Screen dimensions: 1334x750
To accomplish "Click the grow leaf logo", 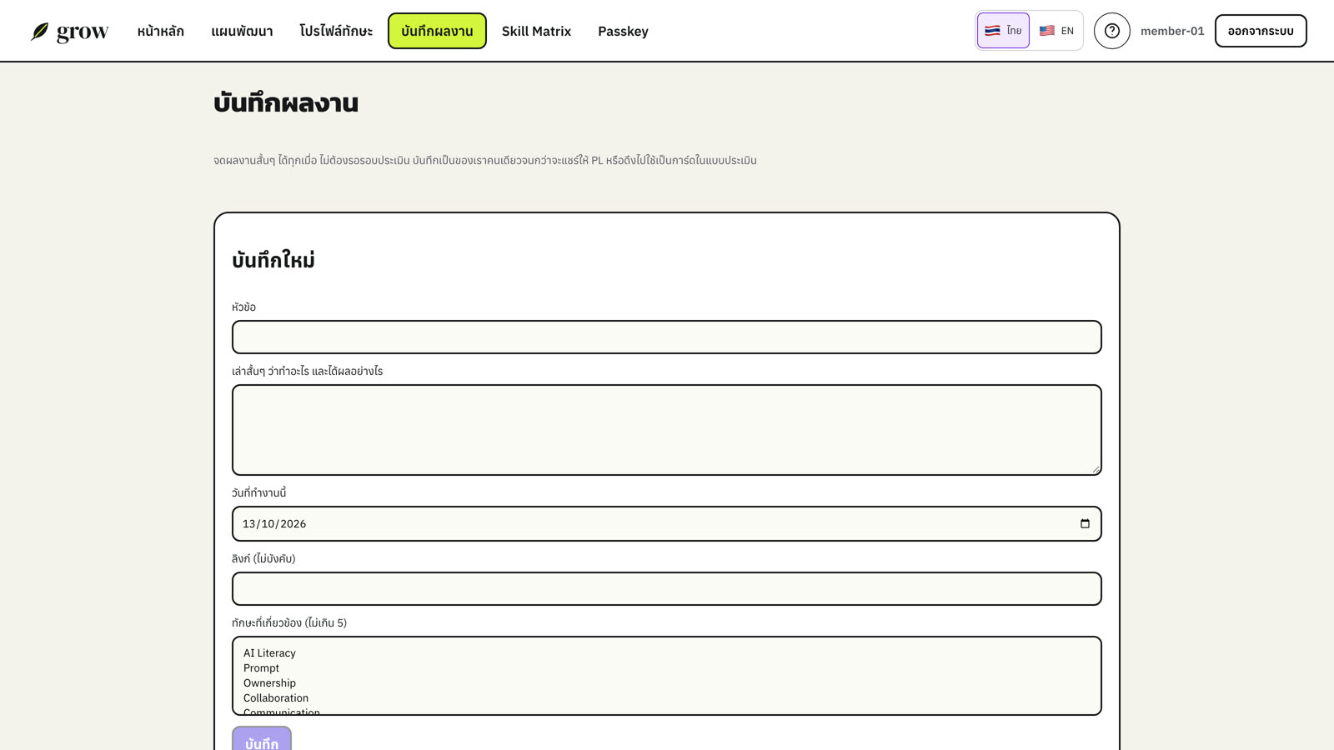I will (69, 32).
